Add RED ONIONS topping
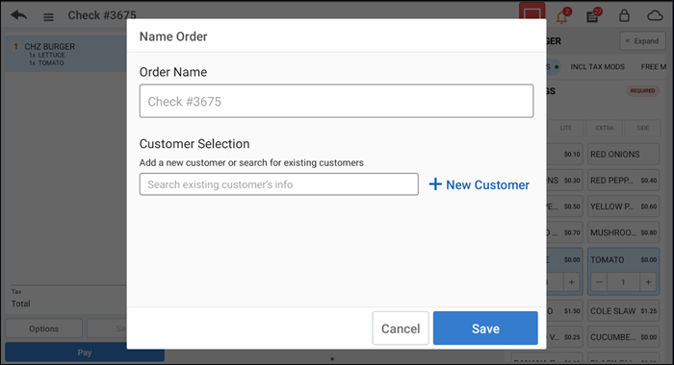Image resolution: width=674 pixels, height=365 pixels. tap(623, 155)
